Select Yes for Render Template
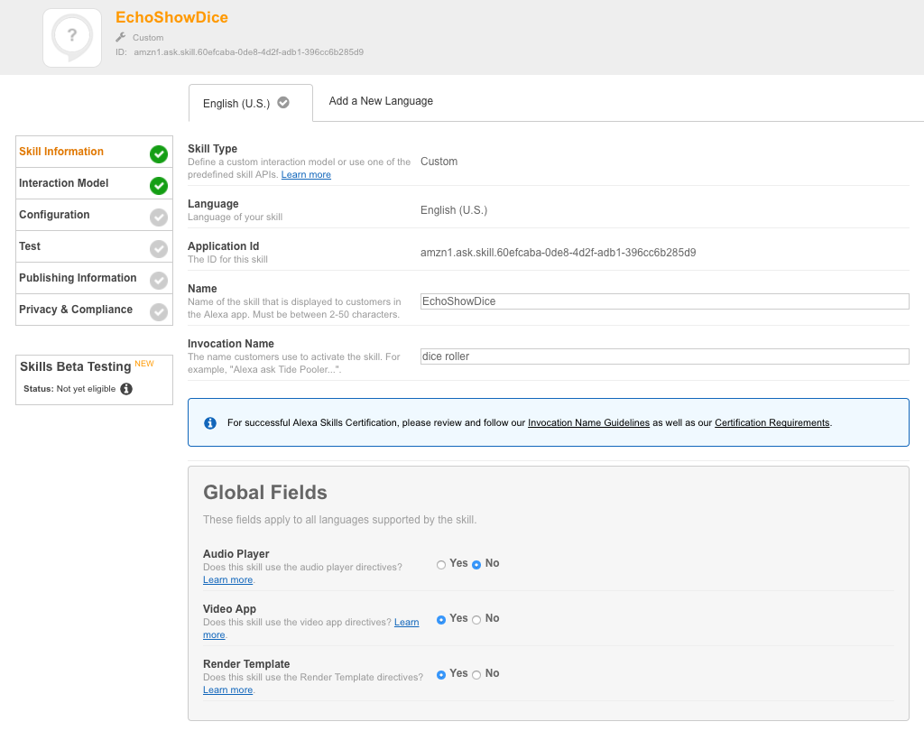This screenshot has width=924, height=731. pyautogui.click(x=440, y=675)
